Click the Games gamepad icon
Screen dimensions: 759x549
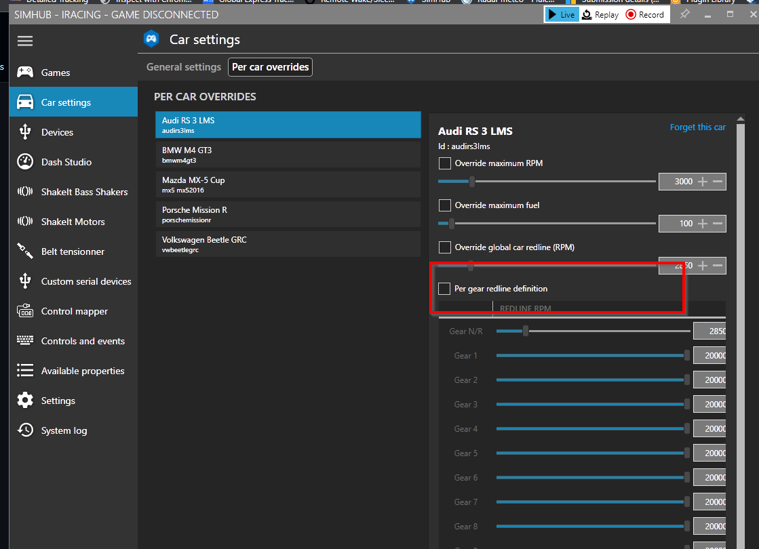pos(25,72)
